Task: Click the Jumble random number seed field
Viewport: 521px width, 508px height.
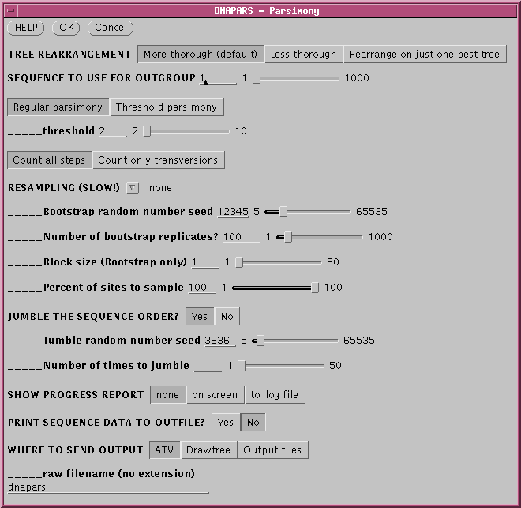Action: tap(220, 341)
